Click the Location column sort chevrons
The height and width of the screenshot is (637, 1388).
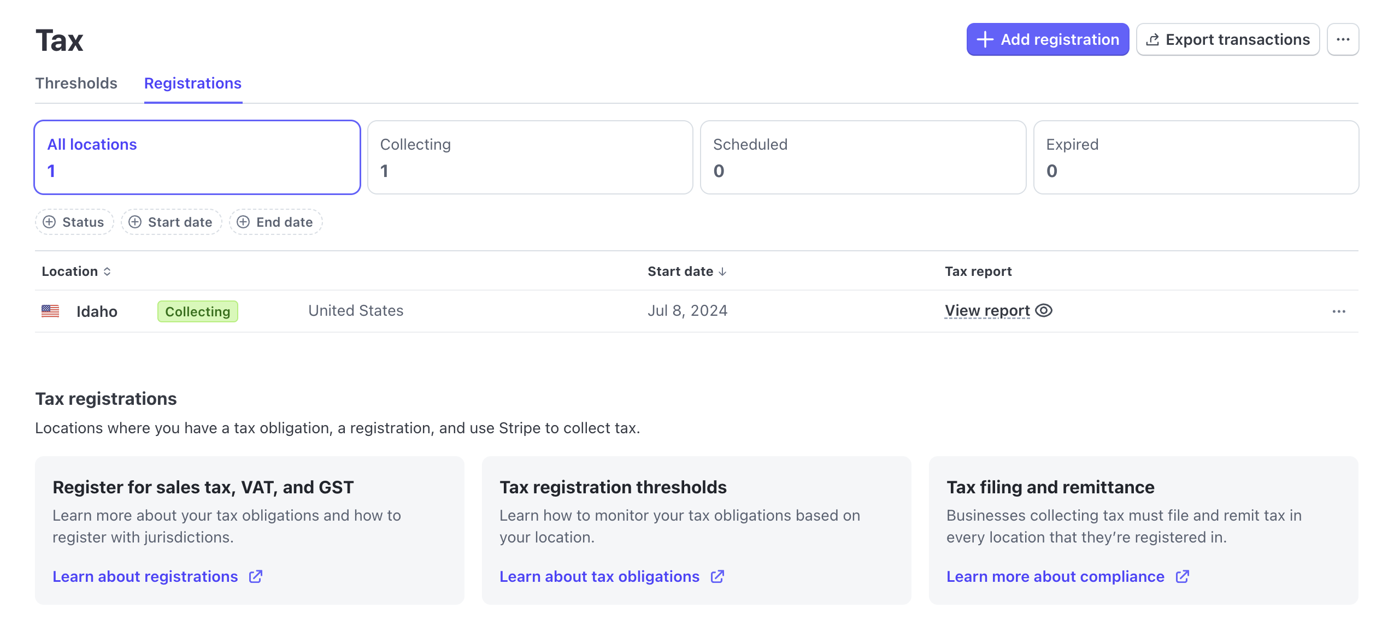[x=107, y=272]
